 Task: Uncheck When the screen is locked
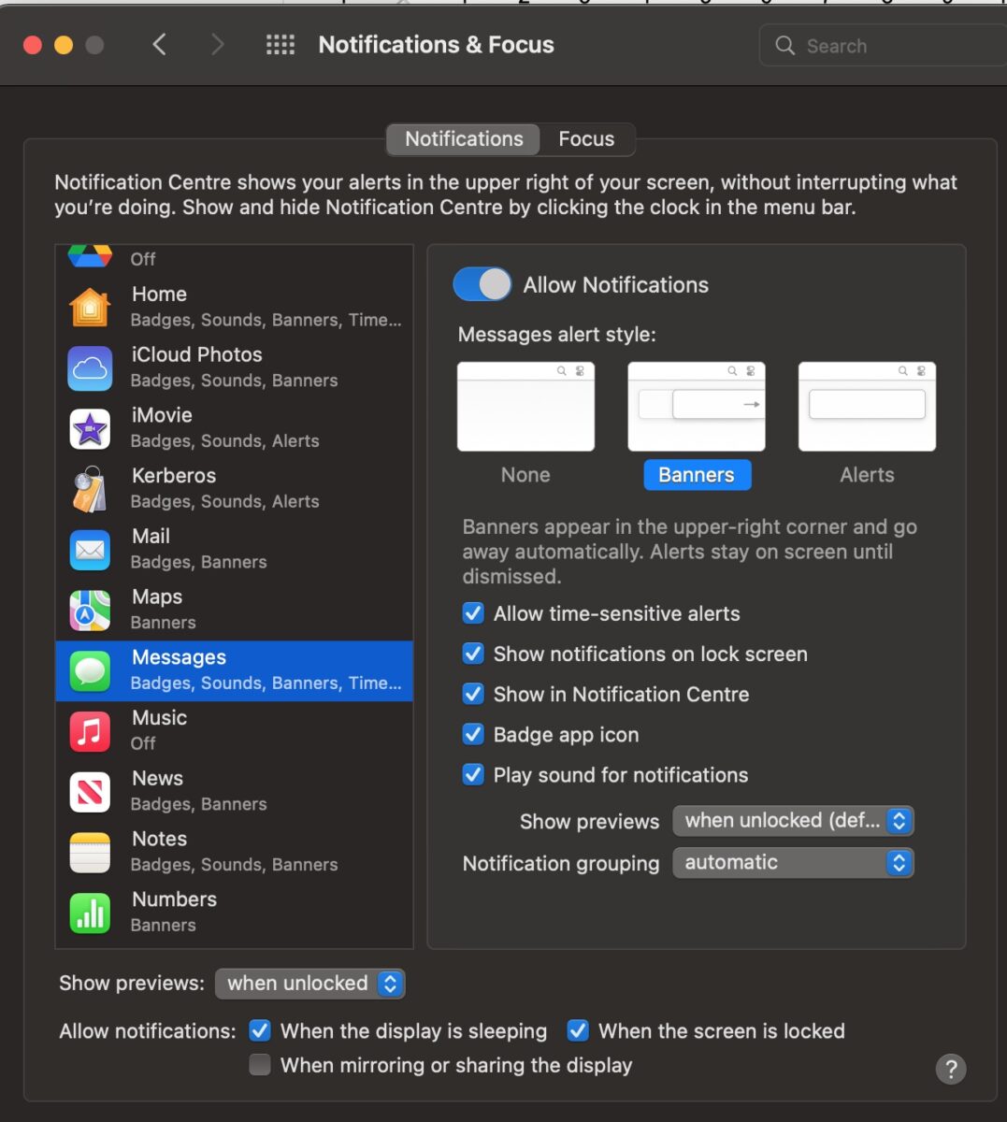pyautogui.click(x=578, y=1030)
